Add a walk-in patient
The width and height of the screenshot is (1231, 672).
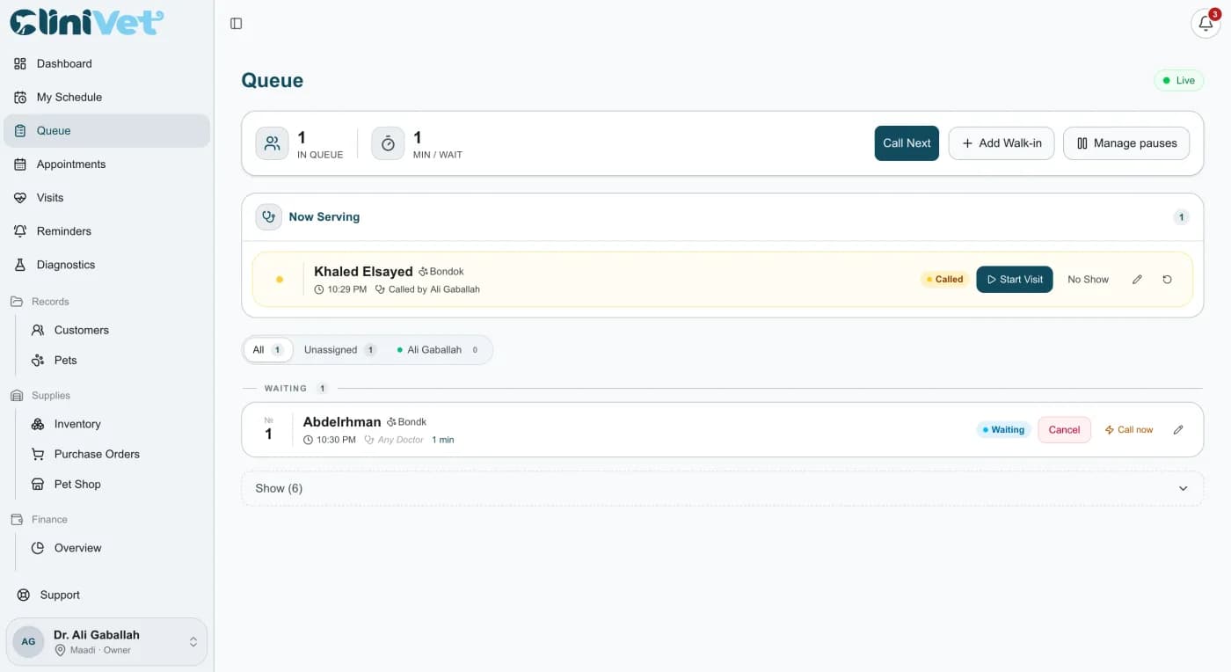(x=1002, y=143)
